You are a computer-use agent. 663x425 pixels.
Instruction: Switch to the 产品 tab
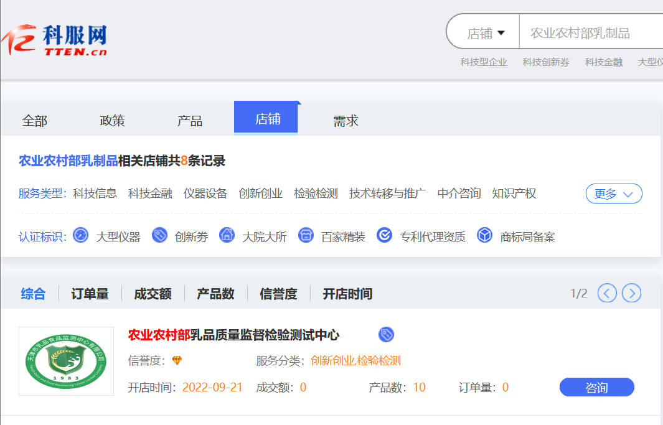coord(189,120)
